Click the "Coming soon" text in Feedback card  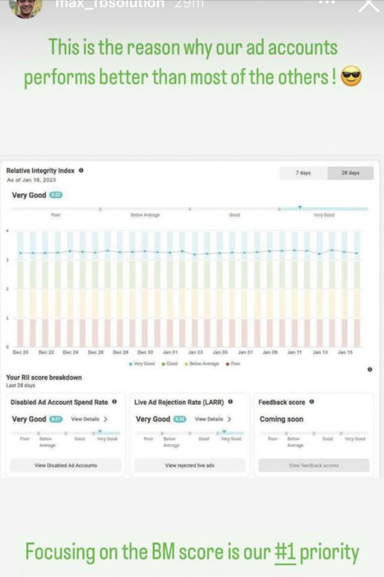[x=282, y=419]
